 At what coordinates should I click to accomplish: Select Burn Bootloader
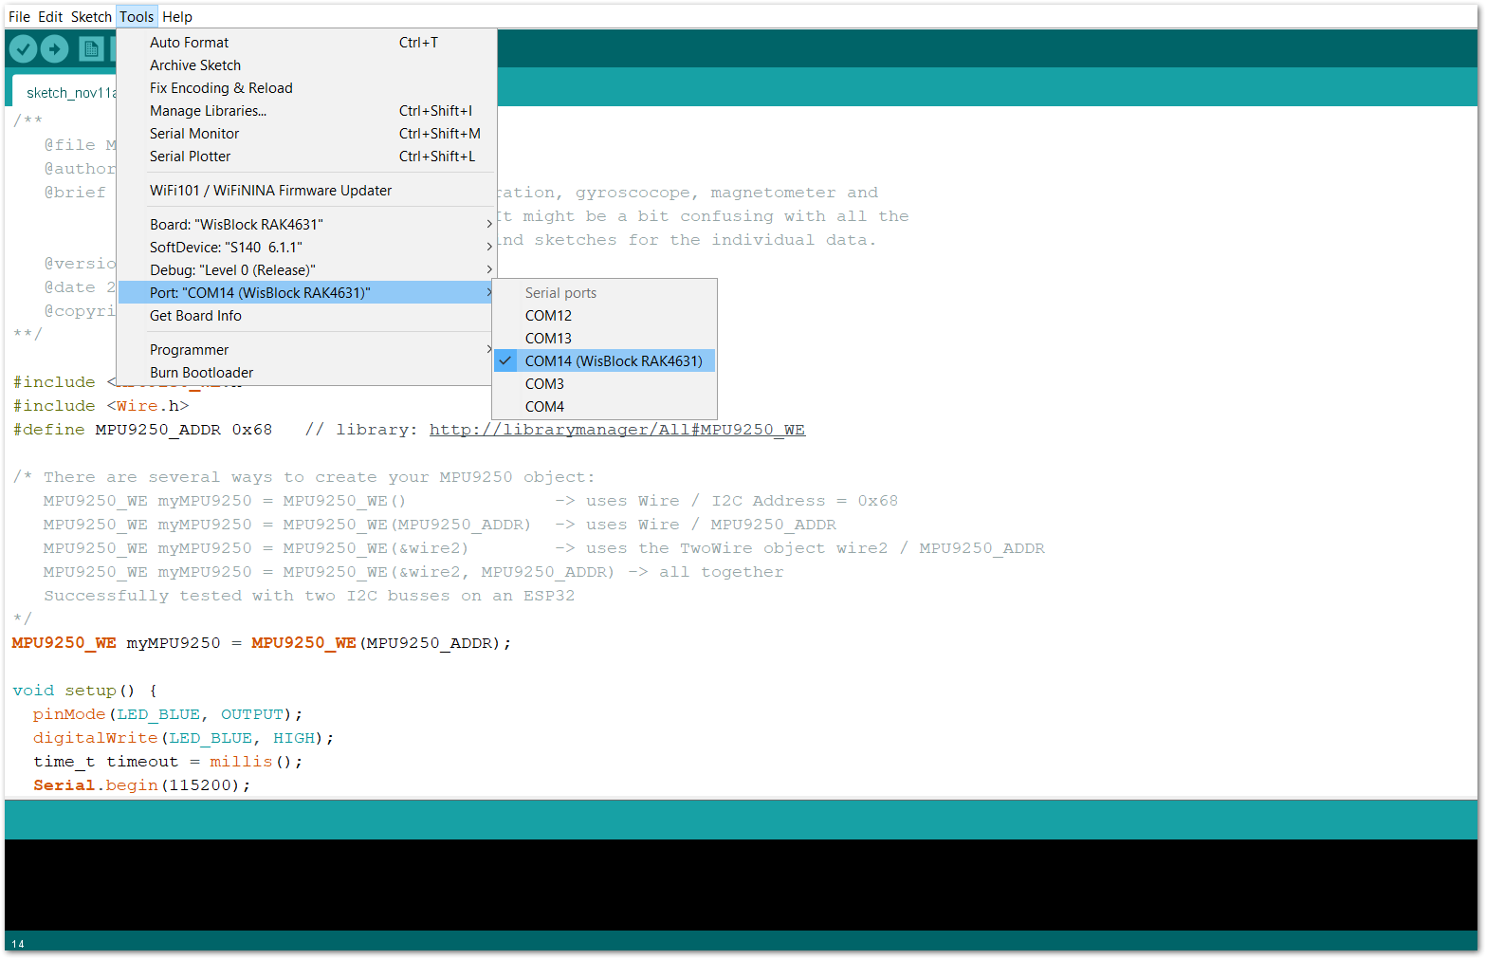click(x=306, y=373)
